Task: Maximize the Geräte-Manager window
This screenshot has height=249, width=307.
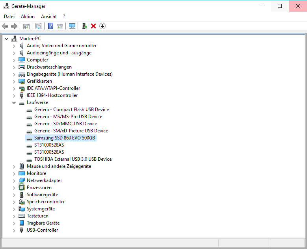Action: [280, 6]
